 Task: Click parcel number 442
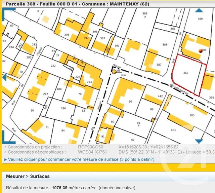tap(160, 96)
